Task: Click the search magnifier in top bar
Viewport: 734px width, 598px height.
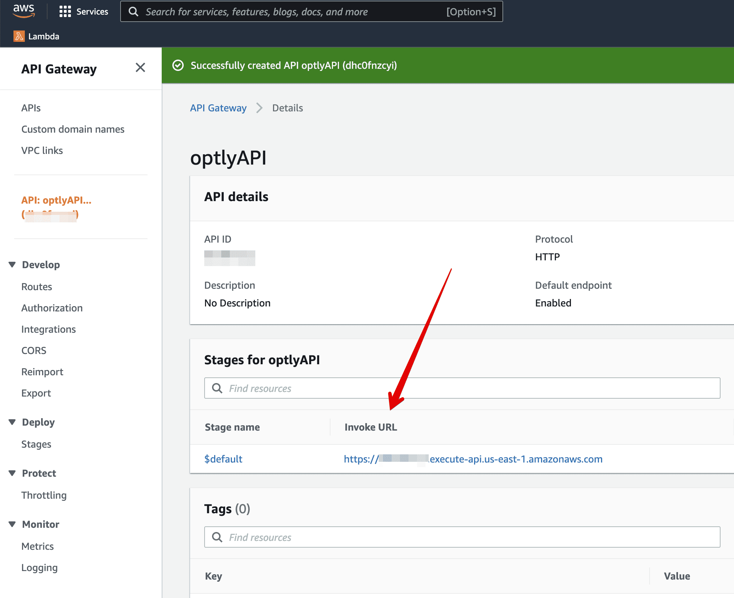Action: point(133,12)
